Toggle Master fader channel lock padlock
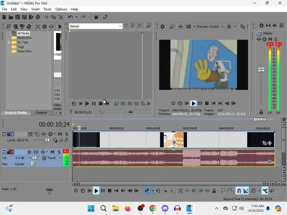Image resolution: width=287 pixels, height=215 pixels. pos(261,112)
